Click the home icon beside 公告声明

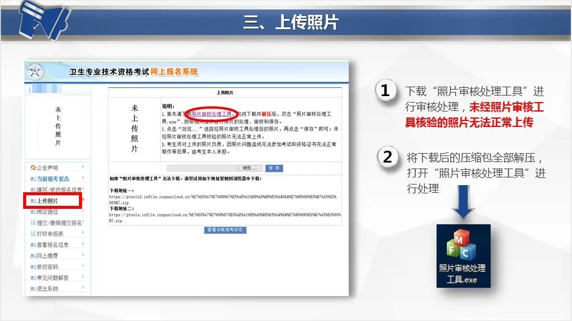[x=33, y=168]
